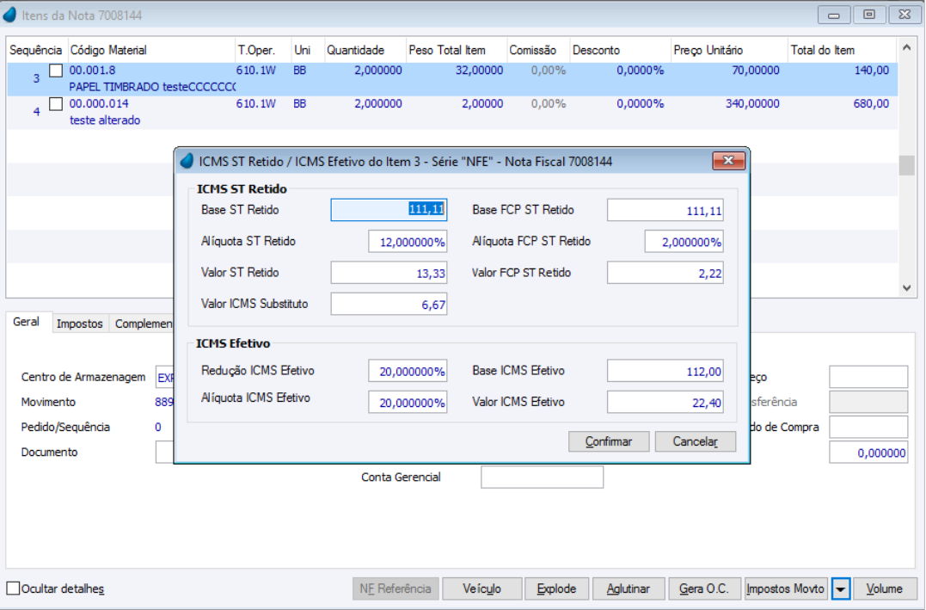926x610 pixels.
Task: Click the Base FCP ST Retido field
Action: point(665,211)
